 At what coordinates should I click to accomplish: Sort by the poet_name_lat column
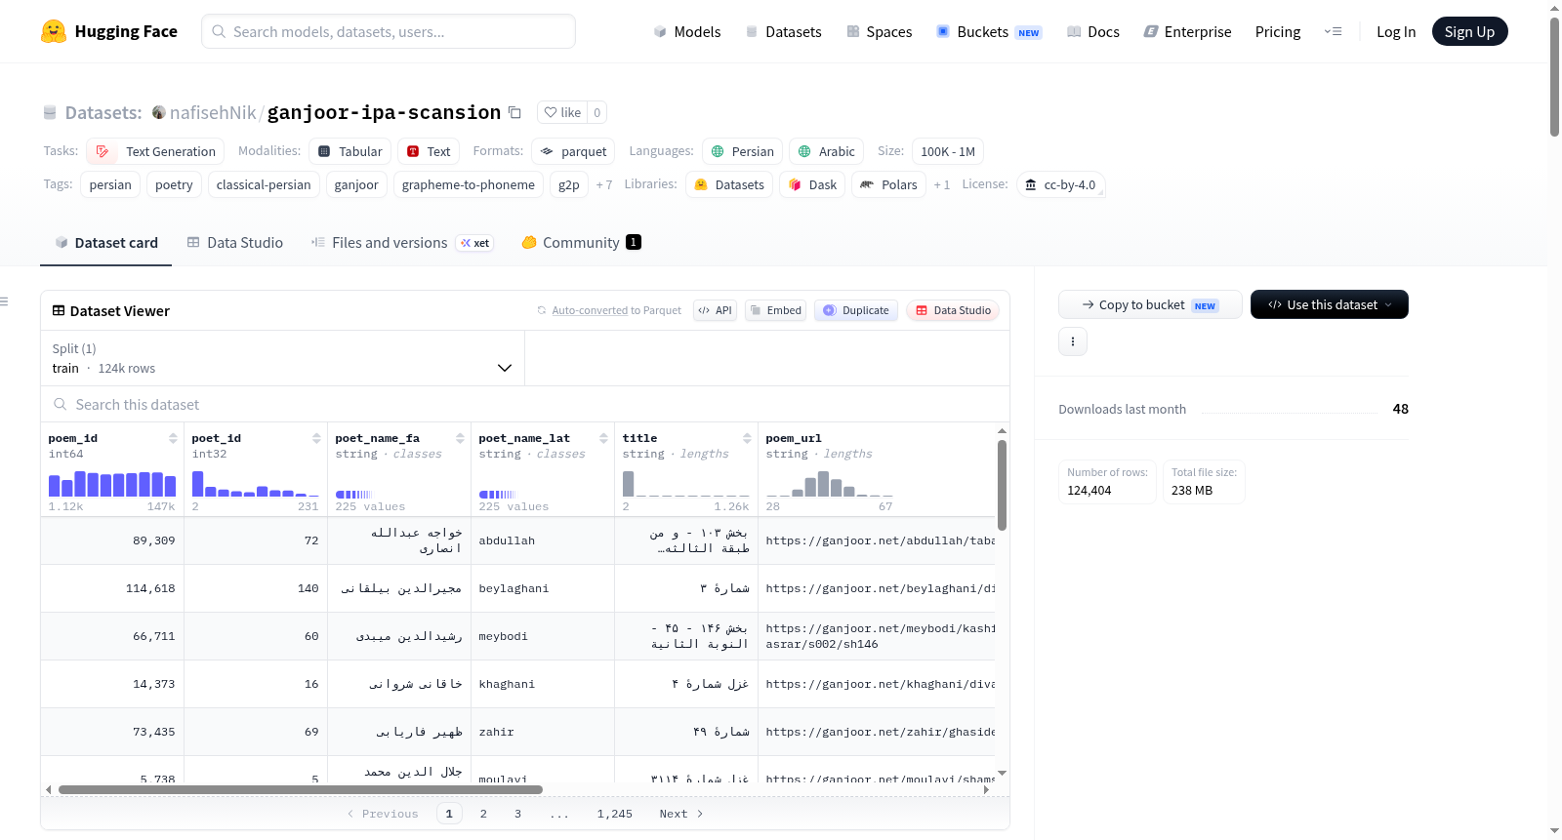pos(603,438)
